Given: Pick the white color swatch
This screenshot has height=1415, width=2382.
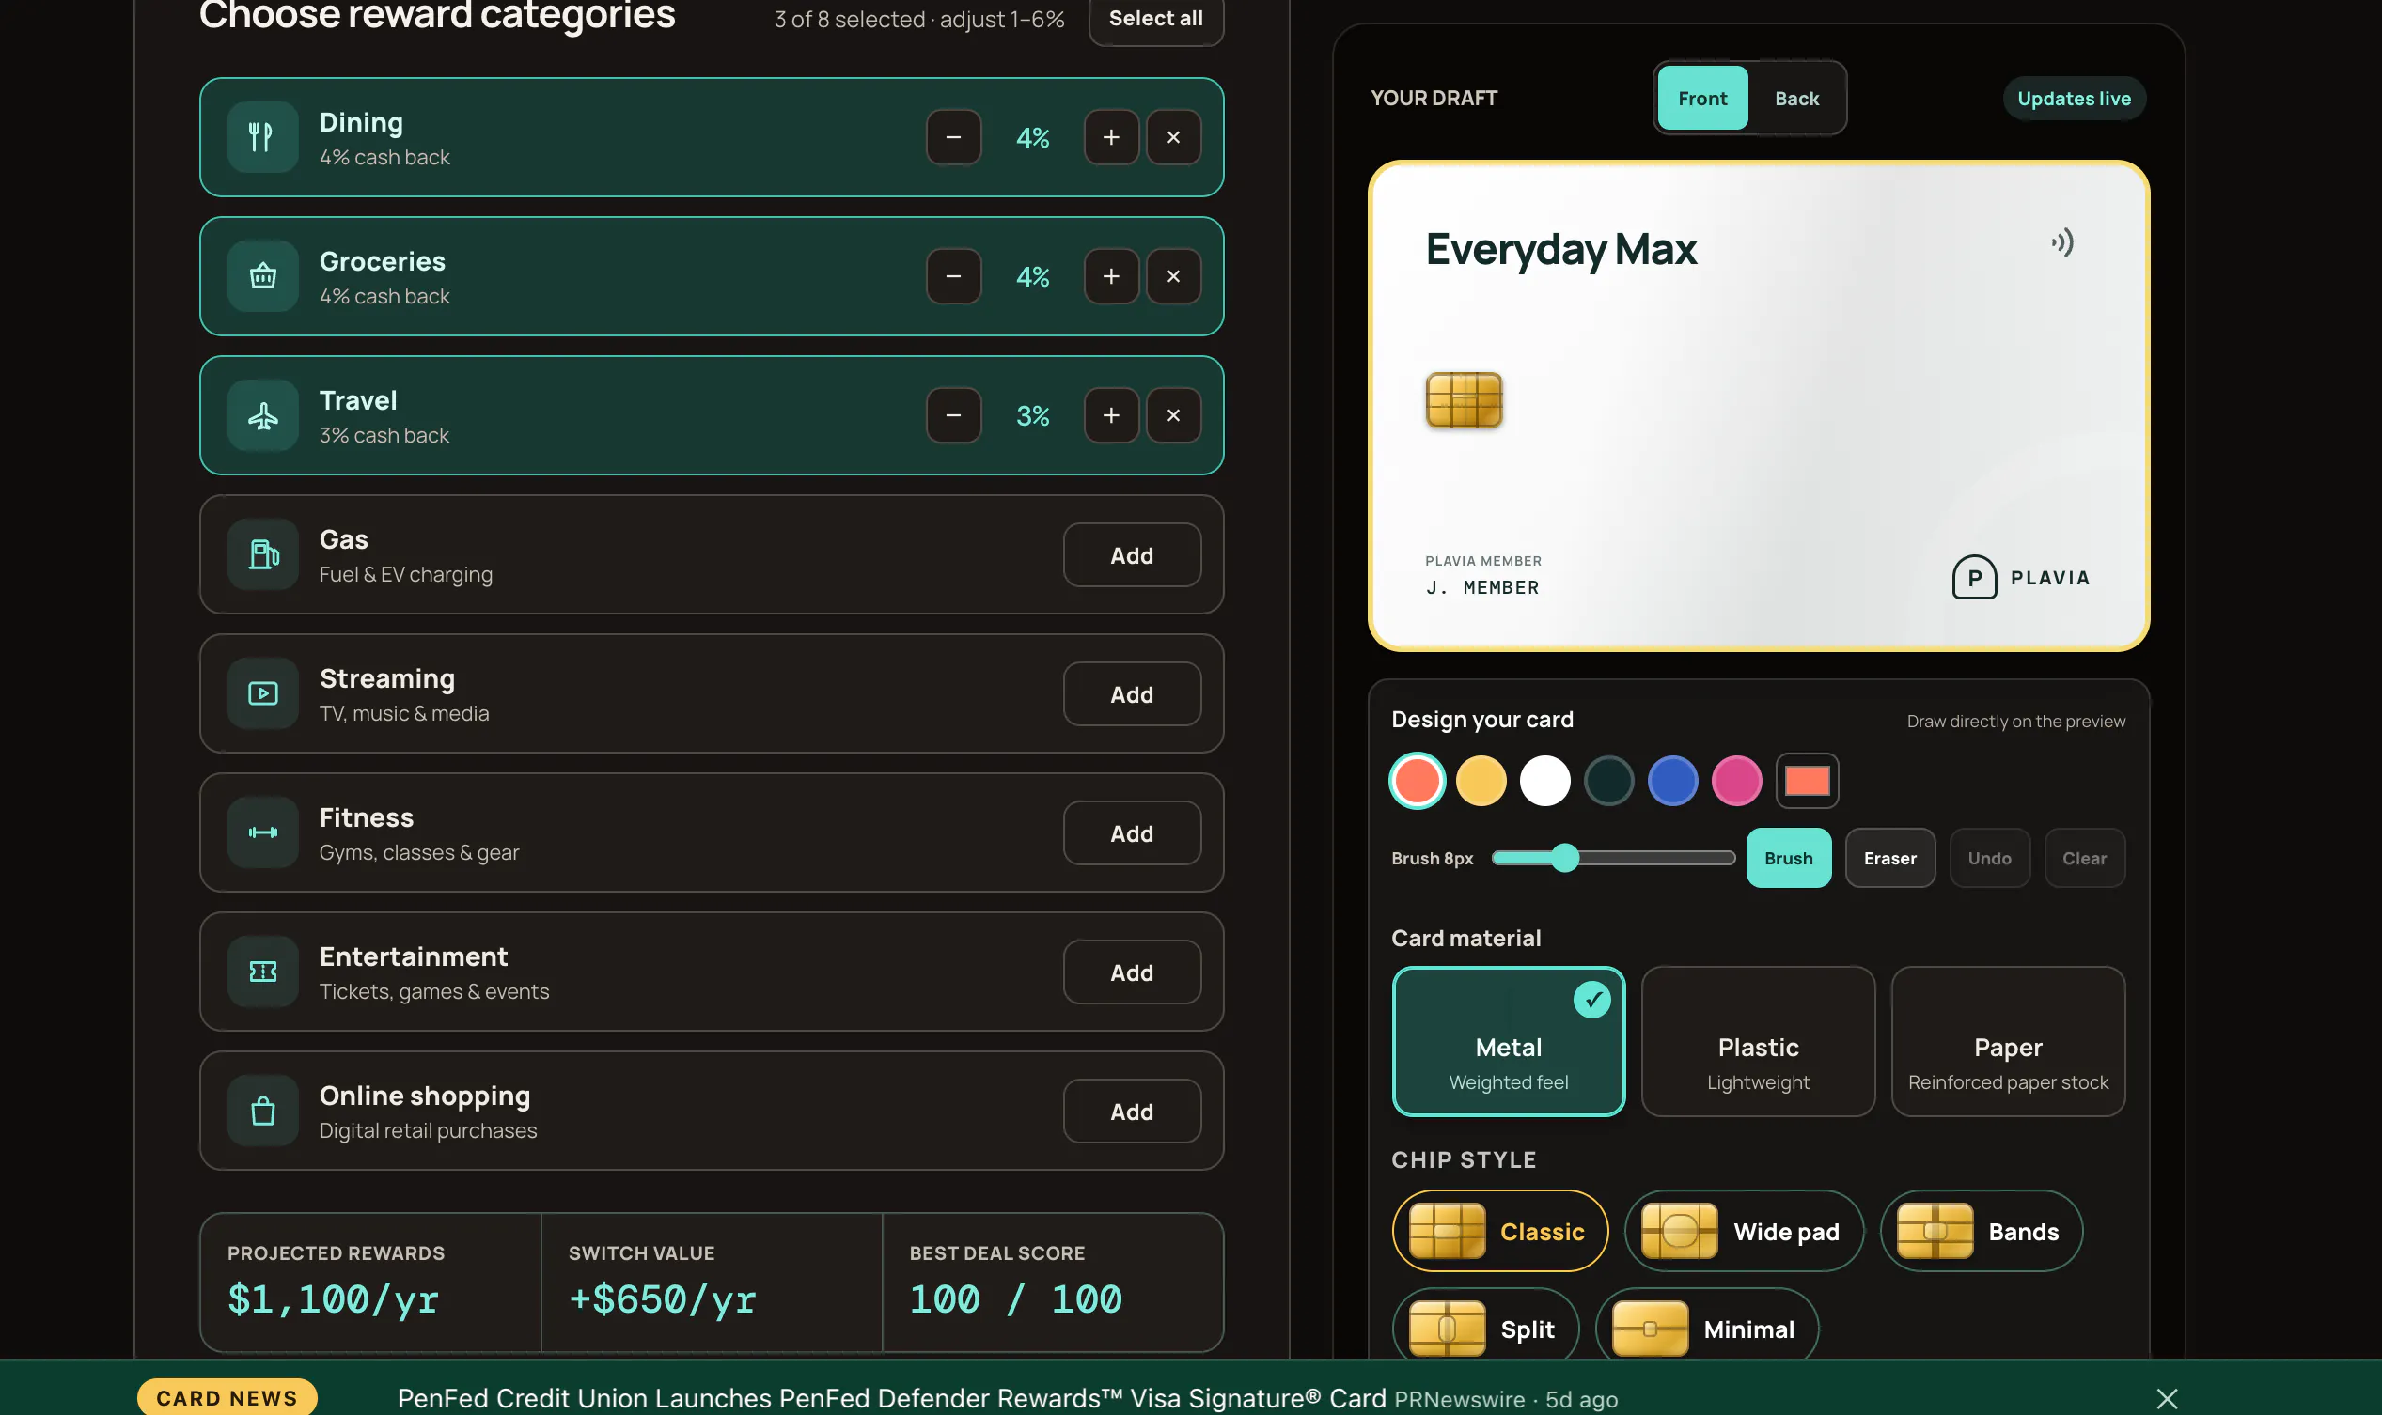Looking at the screenshot, I should pyautogui.click(x=1544, y=781).
